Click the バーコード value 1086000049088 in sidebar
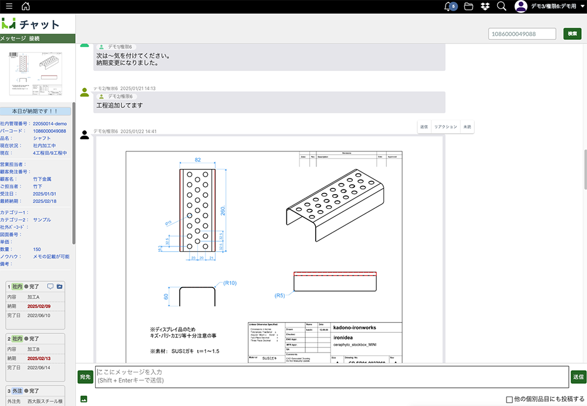This screenshot has height=406, width=587. 49,131
